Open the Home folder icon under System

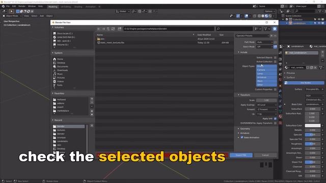(x=55, y=59)
